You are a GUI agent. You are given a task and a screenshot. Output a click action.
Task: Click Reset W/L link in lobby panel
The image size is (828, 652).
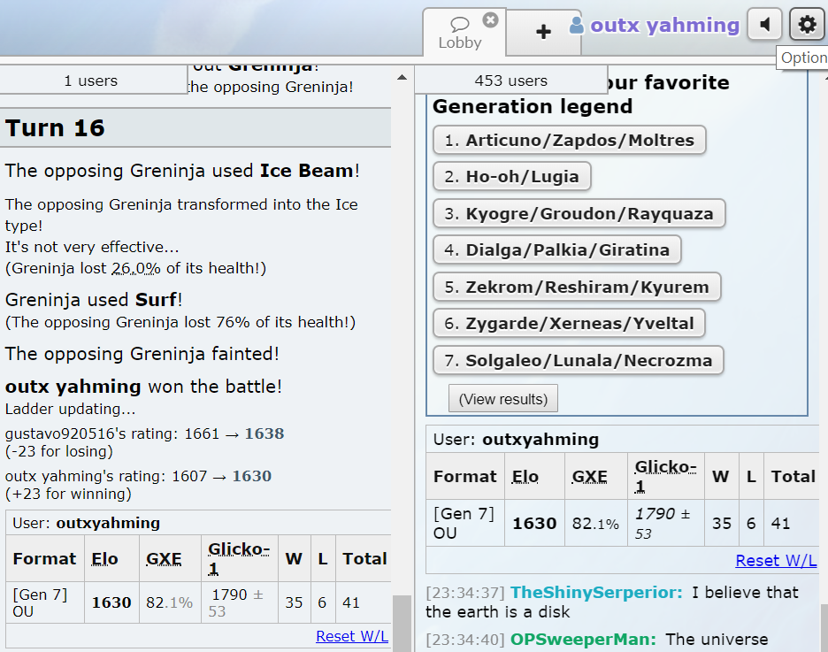click(776, 560)
